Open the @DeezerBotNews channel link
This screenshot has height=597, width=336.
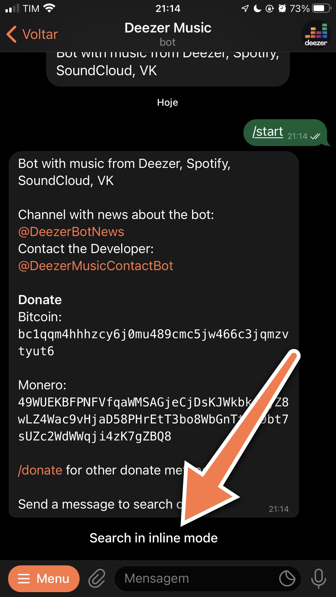(x=71, y=232)
